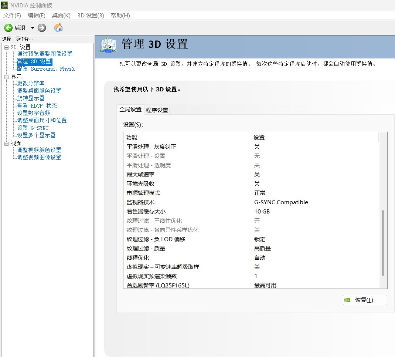This screenshot has width=395, height=357.
Task: Select the 监视器技术 row
Action: tap(251, 202)
